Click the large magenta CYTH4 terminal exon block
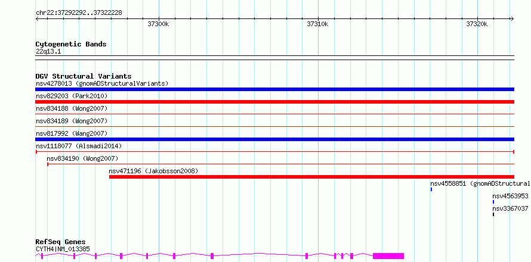The height and width of the screenshot is (262, 531). [388, 256]
